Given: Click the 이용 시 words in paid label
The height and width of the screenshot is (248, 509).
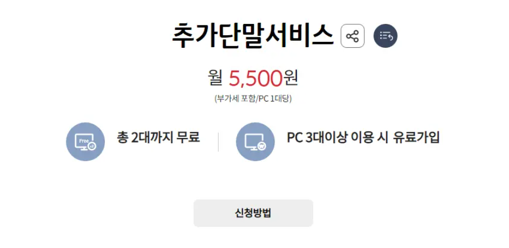Looking at the screenshot, I should coord(369,138).
